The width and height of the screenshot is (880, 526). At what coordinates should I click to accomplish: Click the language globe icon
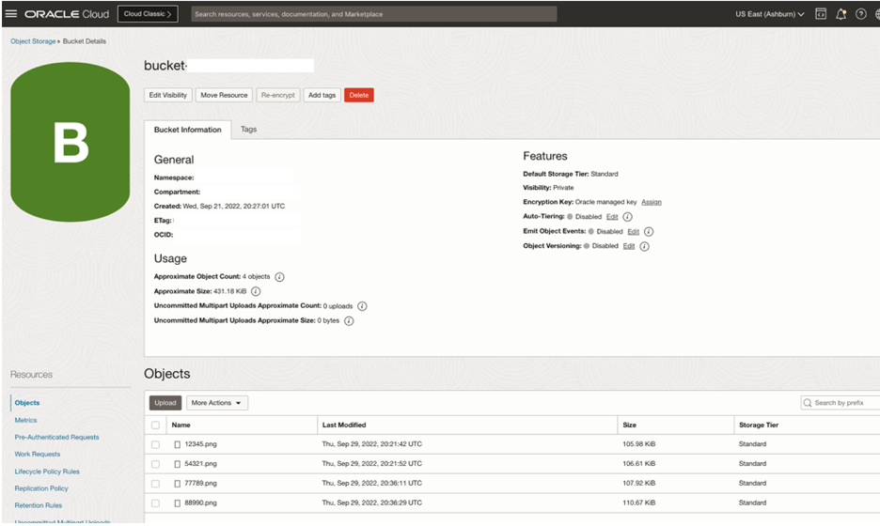tap(875, 14)
